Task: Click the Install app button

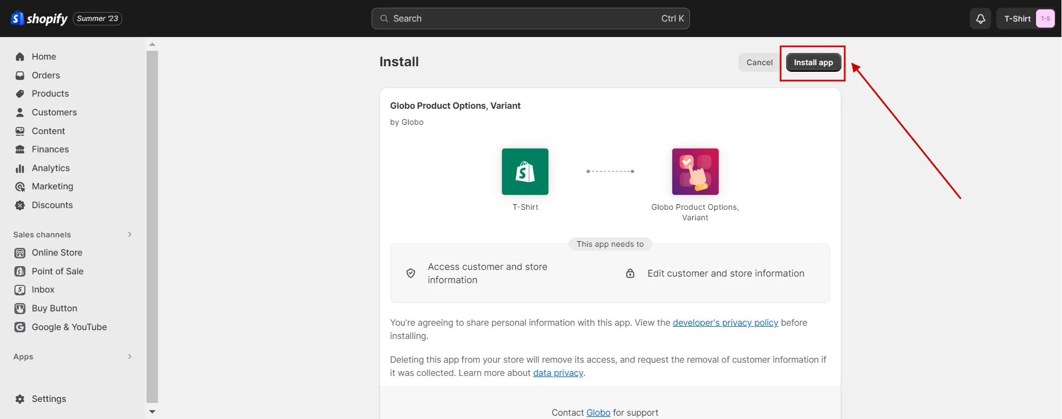Action: (x=813, y=62)
